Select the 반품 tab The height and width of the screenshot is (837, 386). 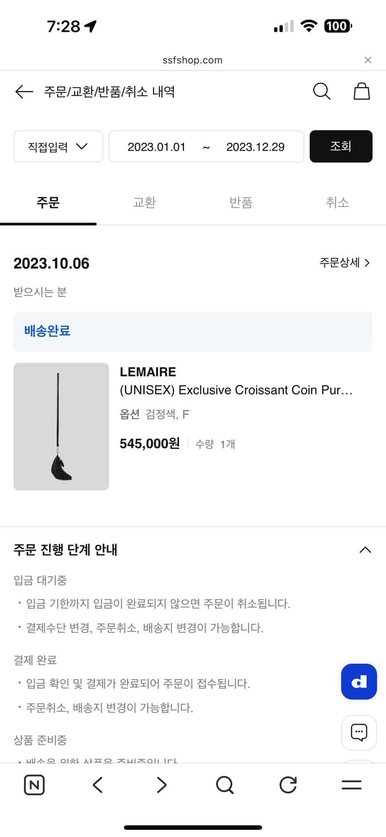[240, 203]
